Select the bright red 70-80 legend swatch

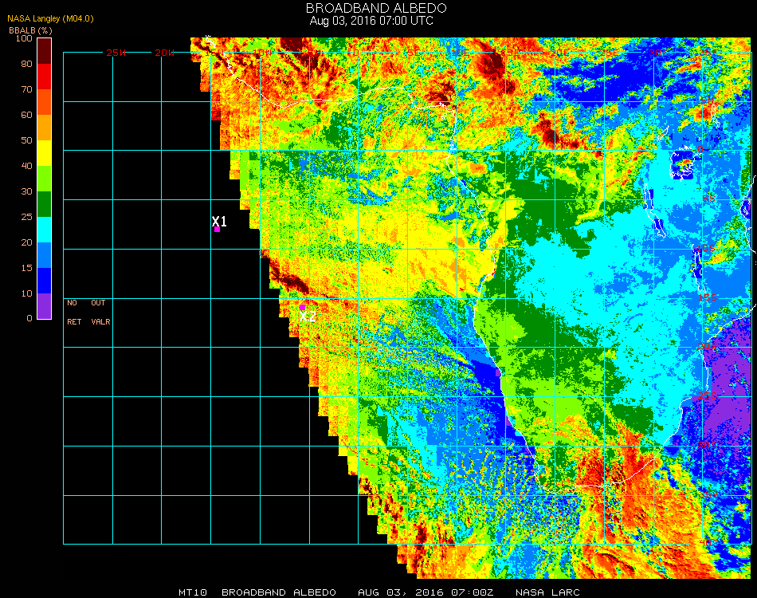coord(45,77)
